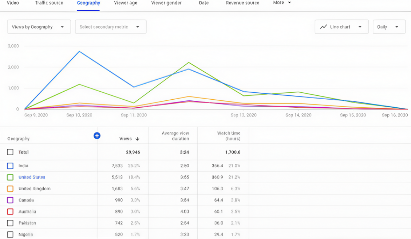Screen dimensions: 411x239
Task: Enable the Nigeria row checkbox
Action: (x=10, y=234)
